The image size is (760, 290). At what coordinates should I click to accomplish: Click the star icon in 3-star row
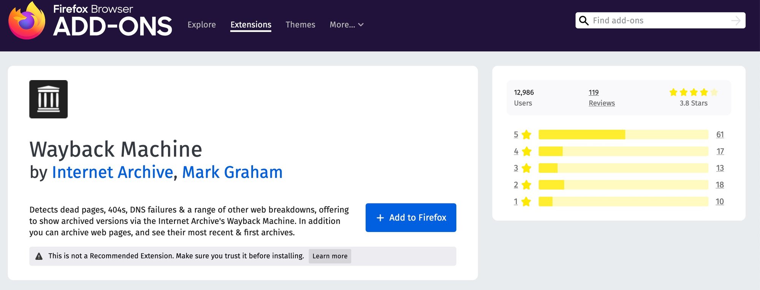(x=526, y=168)
